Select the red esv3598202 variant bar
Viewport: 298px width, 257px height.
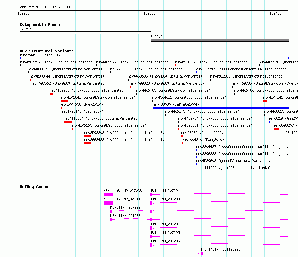click(88, 136)
